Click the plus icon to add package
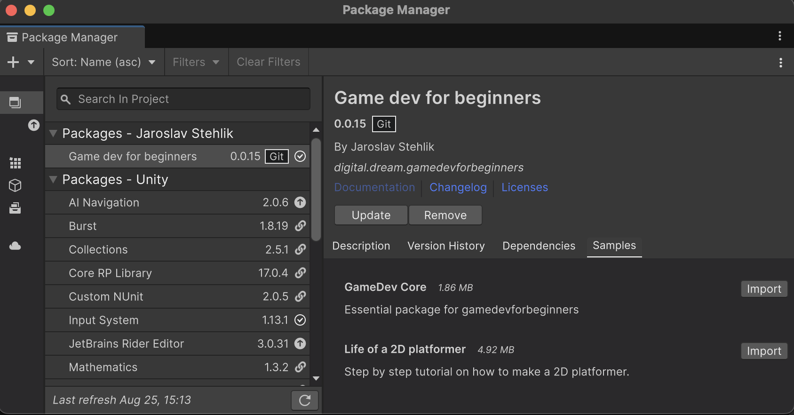 point(14,62)
